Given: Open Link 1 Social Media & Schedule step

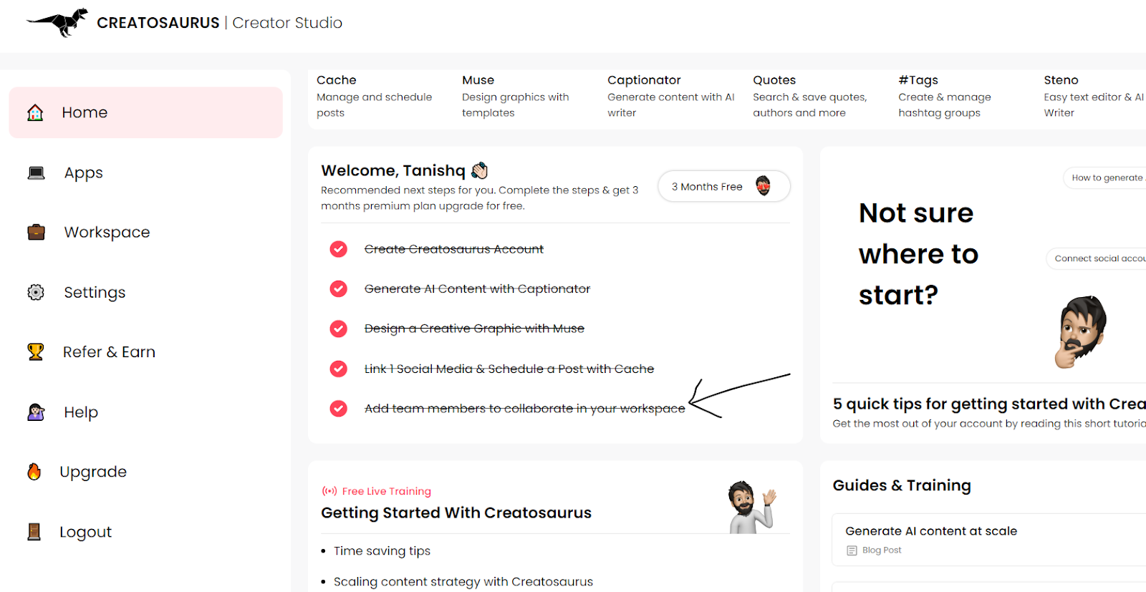Looking at the screenshot, I should tap(509, 369).
